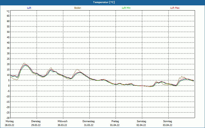205x128 pixels.
Task: Click the Sunday Boden curve peak
Action: (x=182, y=76)
